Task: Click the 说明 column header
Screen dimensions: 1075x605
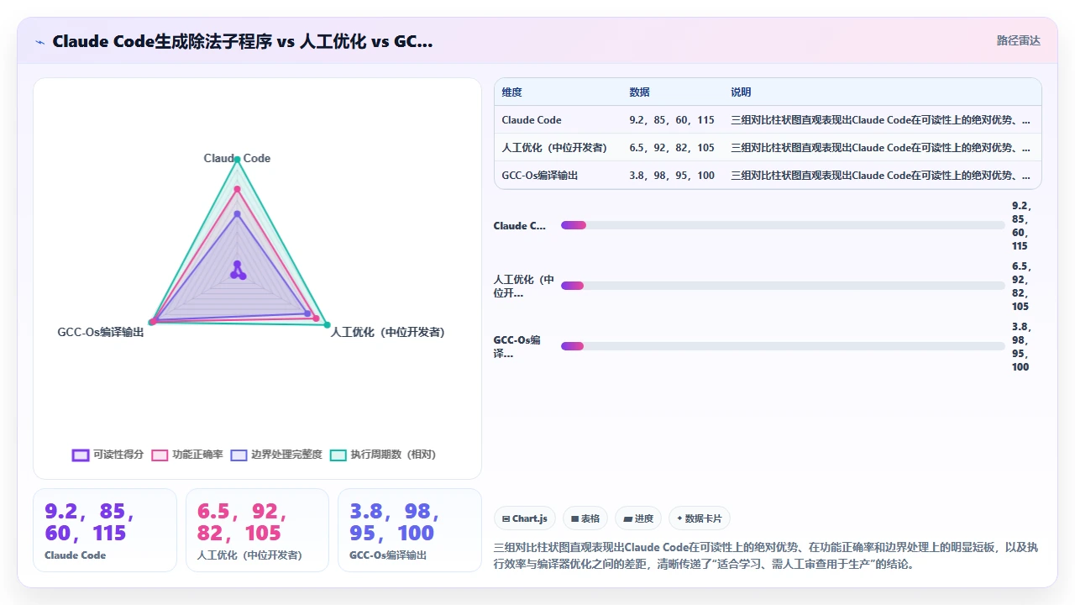Action: pos(741,92)
